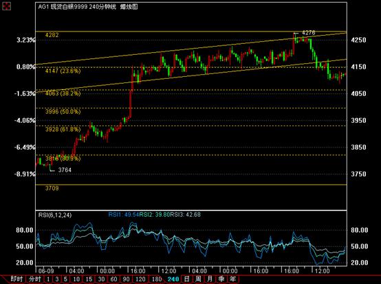381x284 pixels.
Task: Switch to the 即时 real-time tab
Action: [17, 279]
